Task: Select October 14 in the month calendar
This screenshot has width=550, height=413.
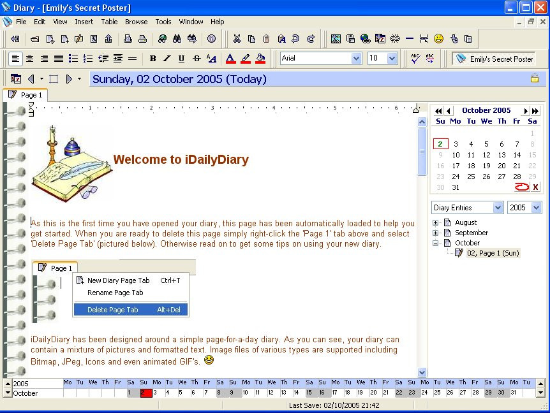Action: [x=517, y=155]
